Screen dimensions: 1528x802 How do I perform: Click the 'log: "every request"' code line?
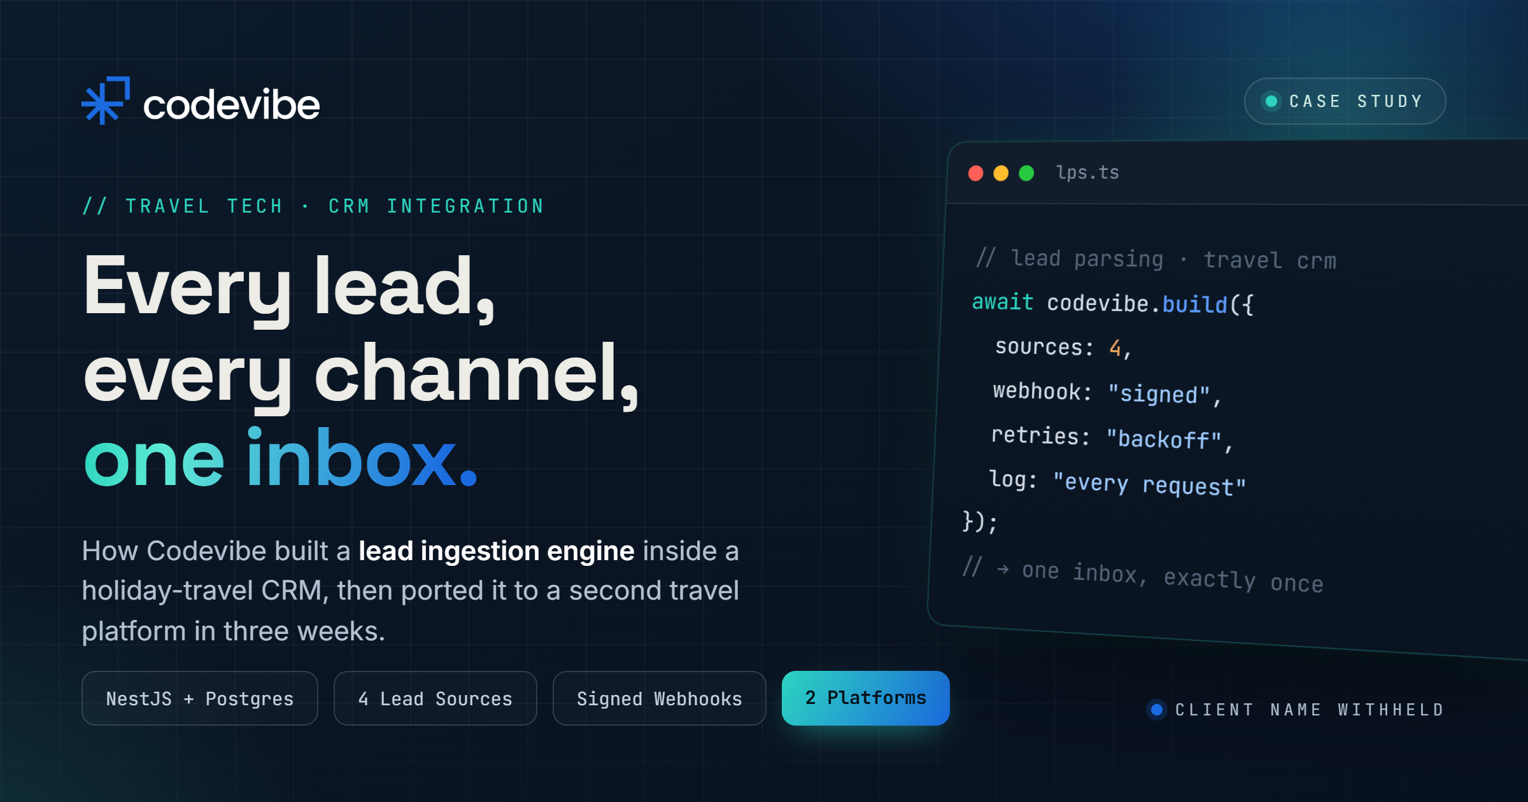point(1117,482)
